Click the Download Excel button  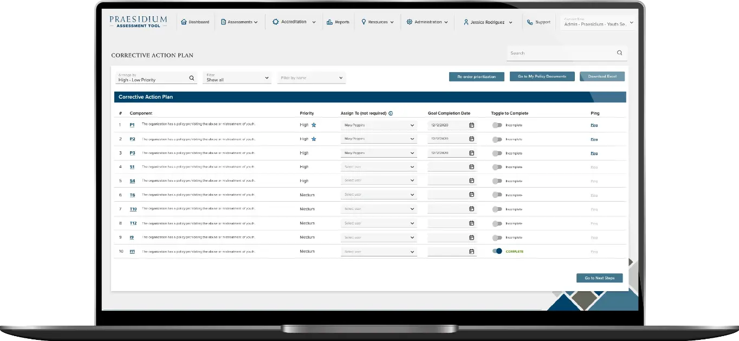(x=602, y=76)
